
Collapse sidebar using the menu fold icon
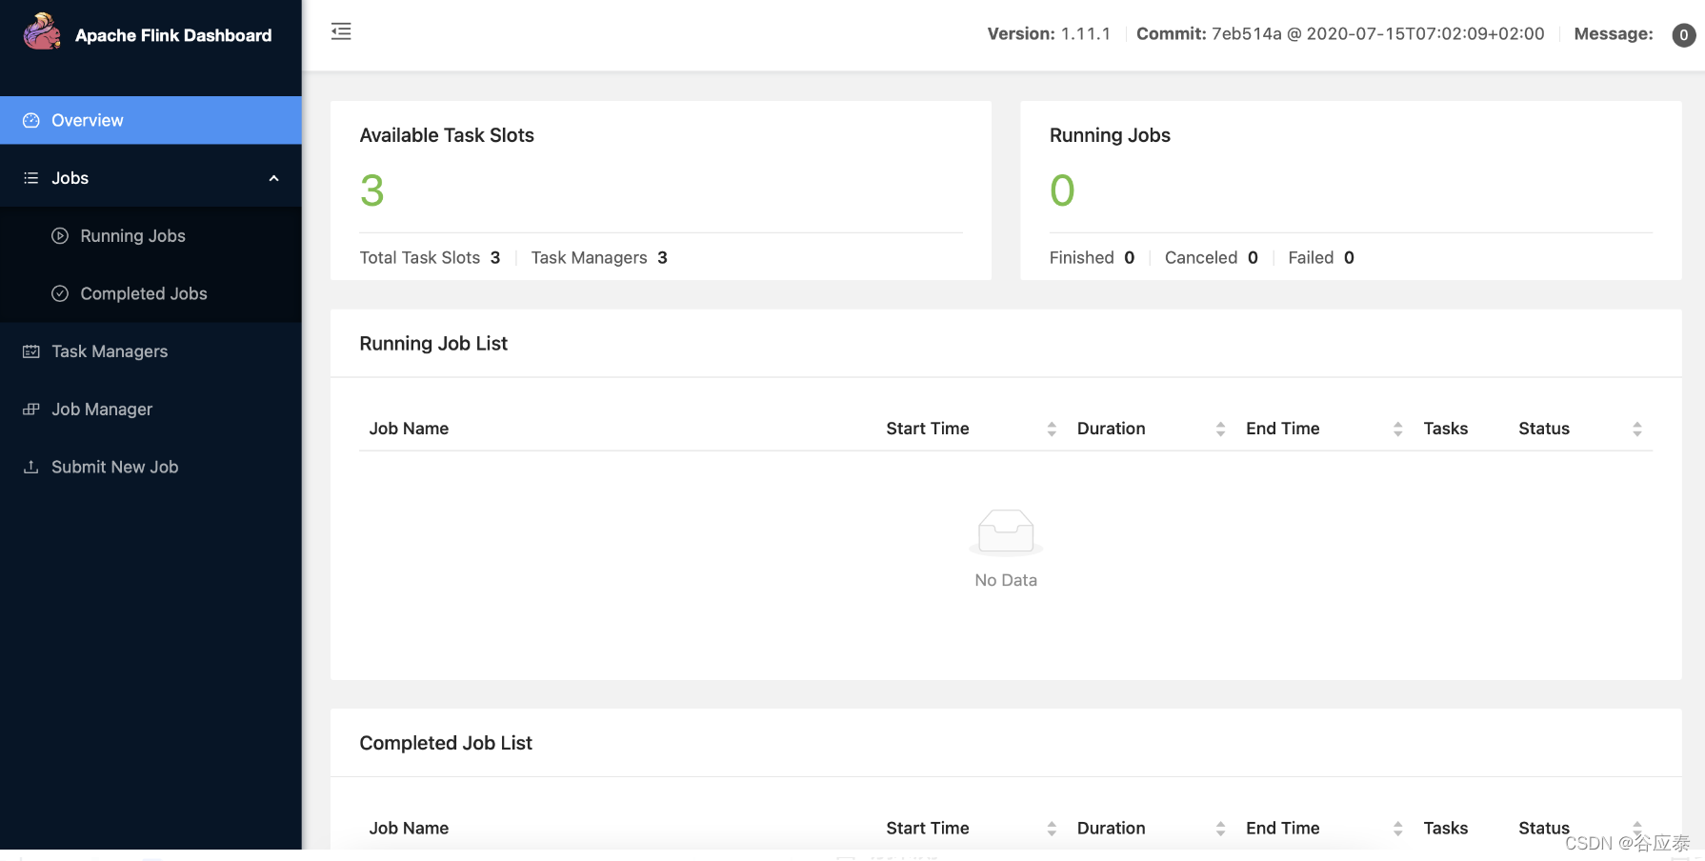coord(341,31)
